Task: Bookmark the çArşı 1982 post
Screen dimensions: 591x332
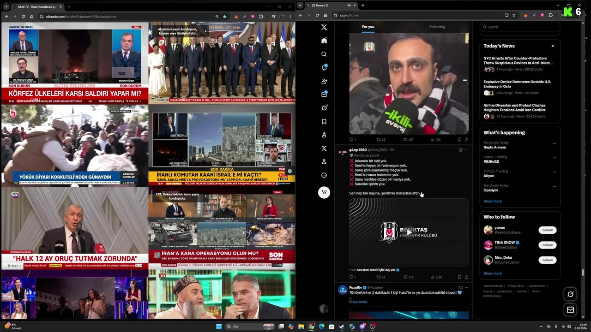Action: 459,277
